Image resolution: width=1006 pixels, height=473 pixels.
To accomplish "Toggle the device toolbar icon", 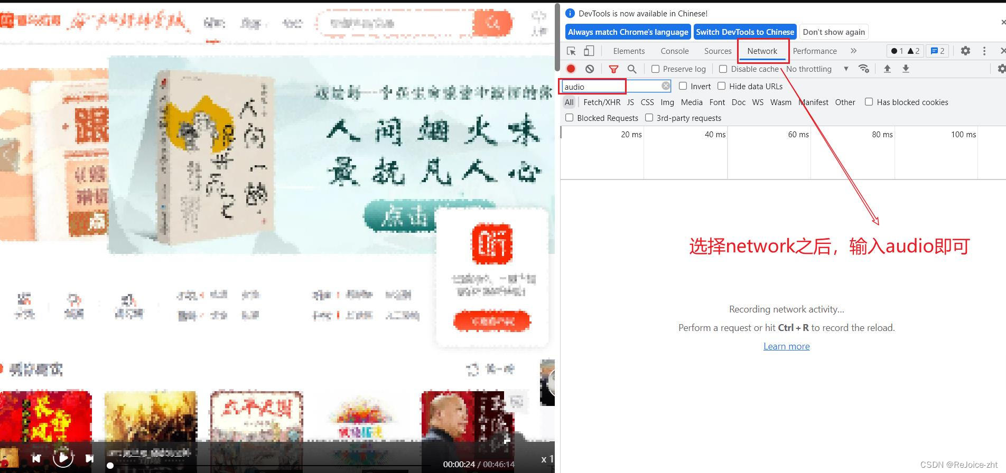I will pyautogui.click(x=589, y=51).
